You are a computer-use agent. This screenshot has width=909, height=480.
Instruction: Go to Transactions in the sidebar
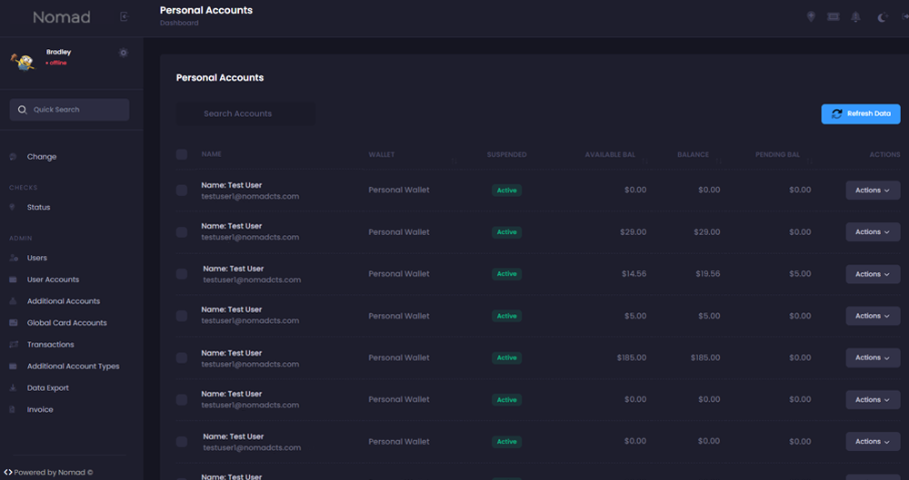[x=51, y=345]
